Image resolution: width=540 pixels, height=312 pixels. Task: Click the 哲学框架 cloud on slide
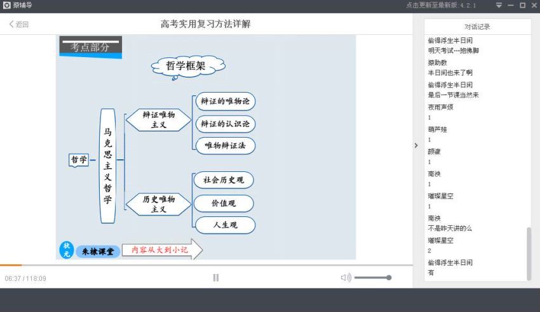(x=188, y=67)
